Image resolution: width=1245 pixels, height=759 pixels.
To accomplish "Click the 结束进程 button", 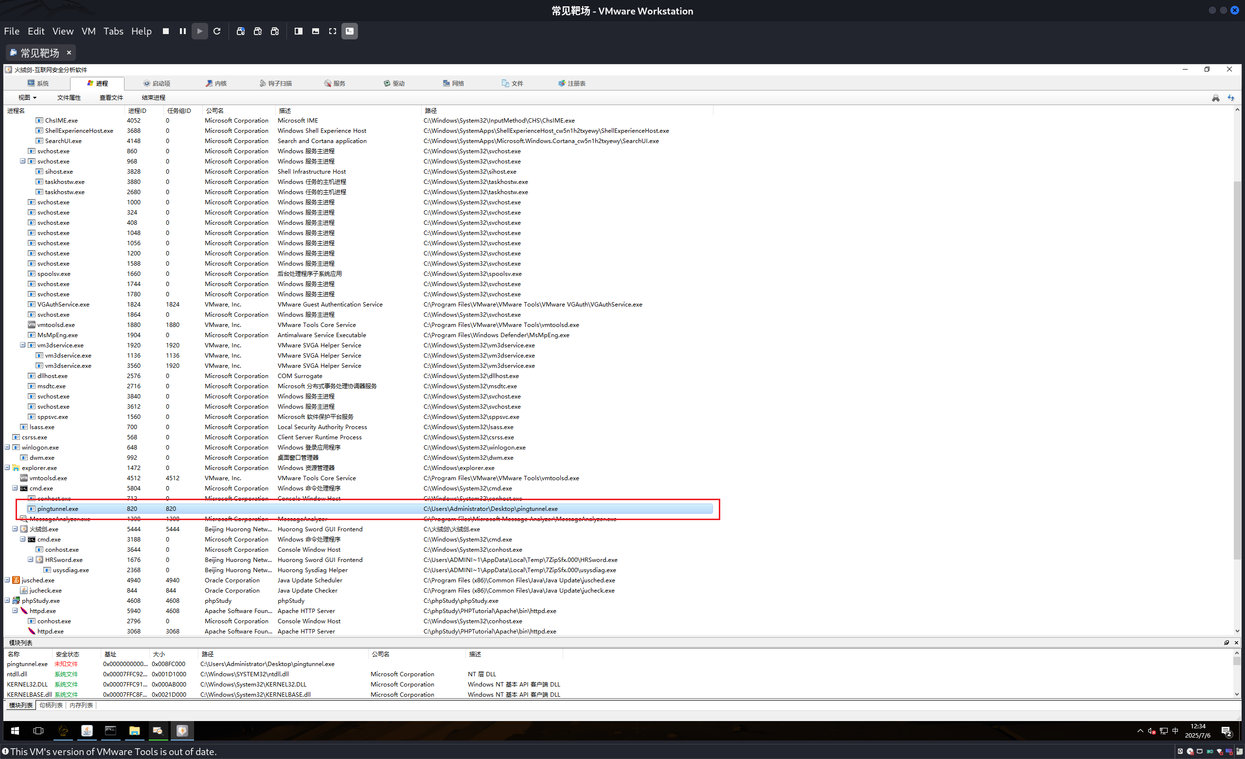I will tap(153, 97).
